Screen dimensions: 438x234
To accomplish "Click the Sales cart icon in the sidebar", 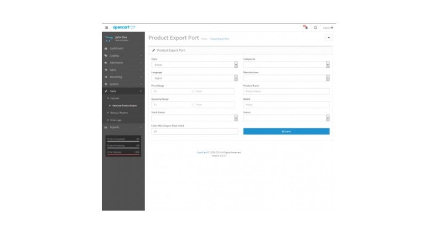I will tap(106, 70).
